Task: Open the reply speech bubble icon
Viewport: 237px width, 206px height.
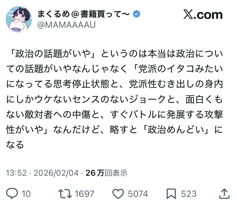Action: [11, 193]
